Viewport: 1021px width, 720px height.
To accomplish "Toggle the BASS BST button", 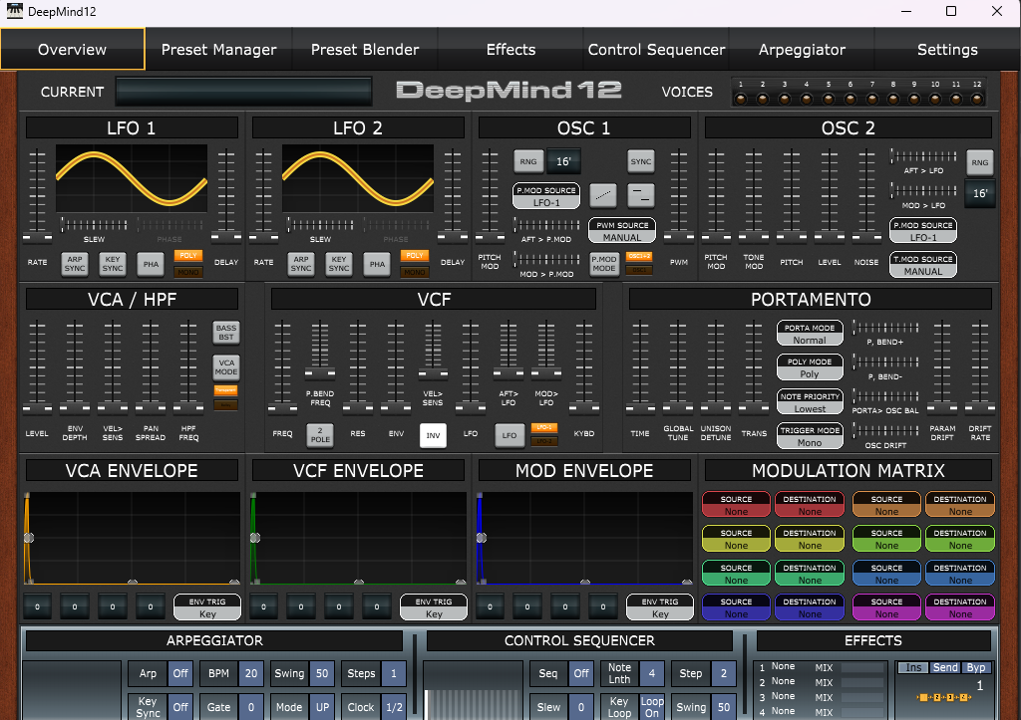I will [x=226, y=333].
